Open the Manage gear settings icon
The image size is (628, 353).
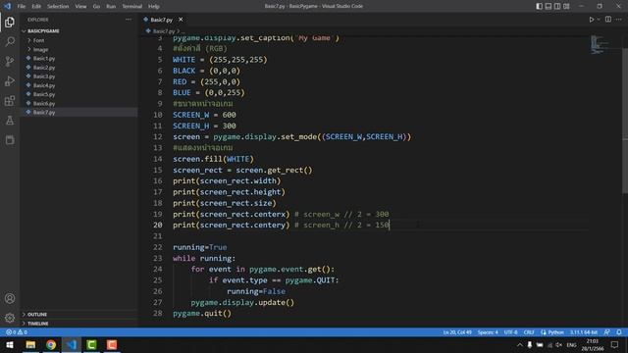coord(10,318)
